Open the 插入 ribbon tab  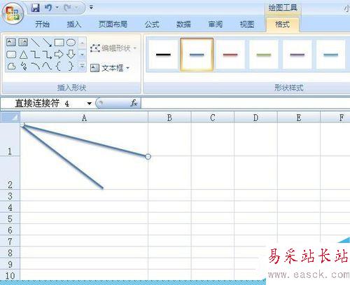pos(74,24)
